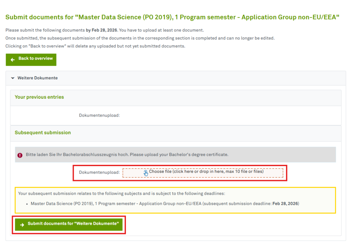Go back using the Back to overview button
The width and height of the screenshot is (351, 243).
click(31, 59)
